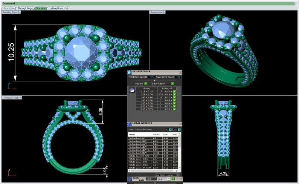Click green arrow for 1.26 X 1.26 gems
This screenshot has width=299, height=184.
tap(174, 95)
